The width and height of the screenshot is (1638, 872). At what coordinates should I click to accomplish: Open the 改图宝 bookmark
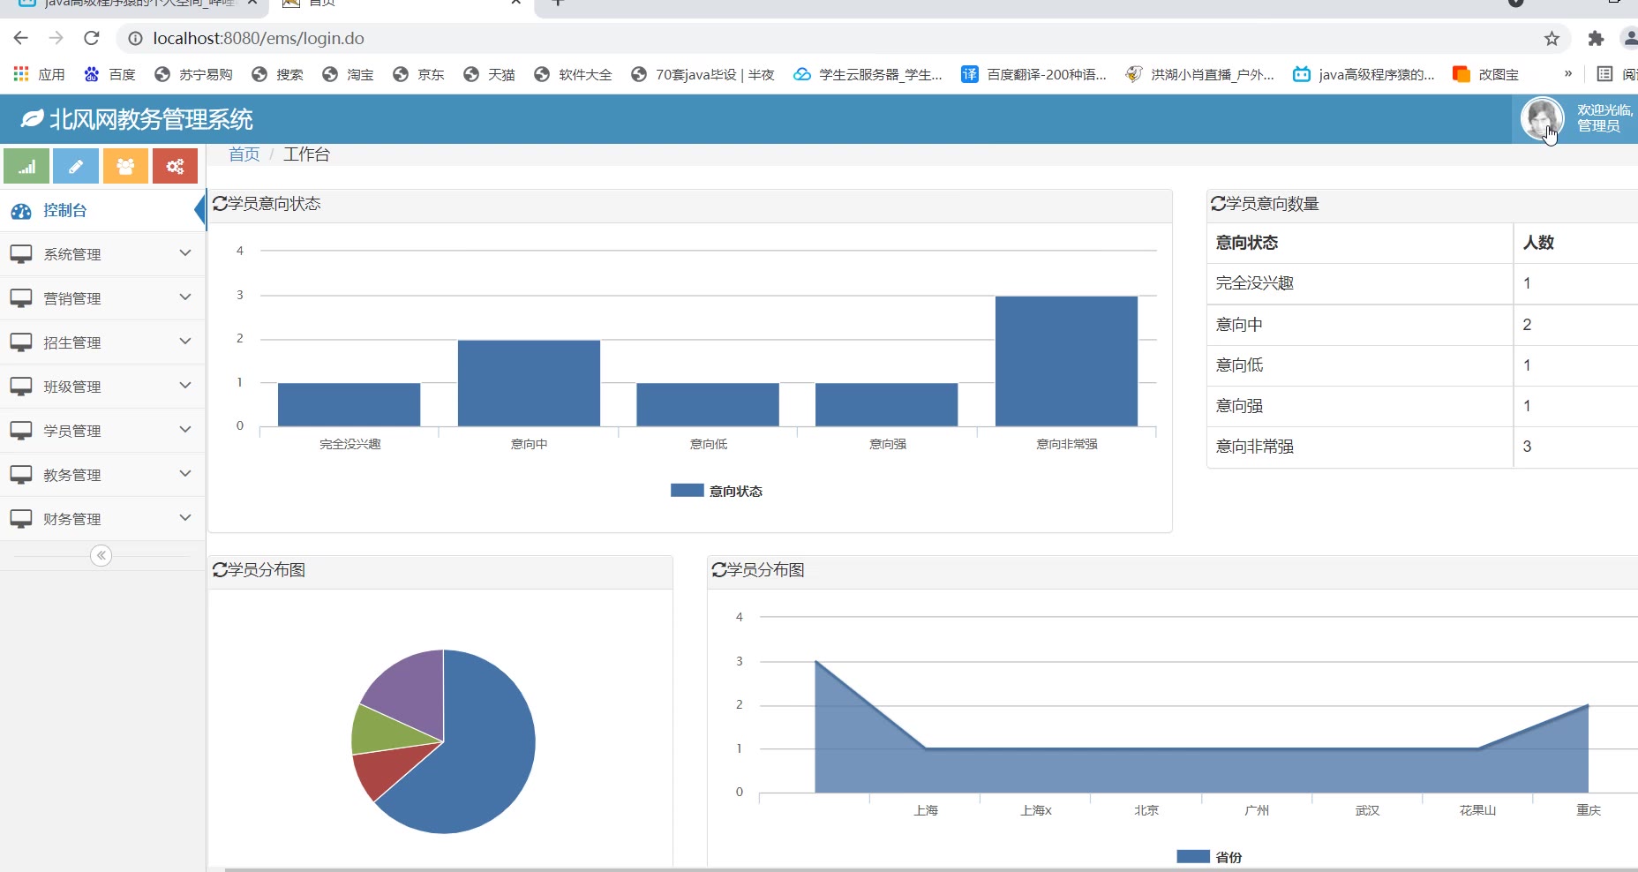[x=1486, y=74]
